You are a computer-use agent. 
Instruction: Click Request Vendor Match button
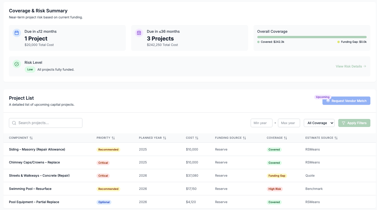pos(346,101)
